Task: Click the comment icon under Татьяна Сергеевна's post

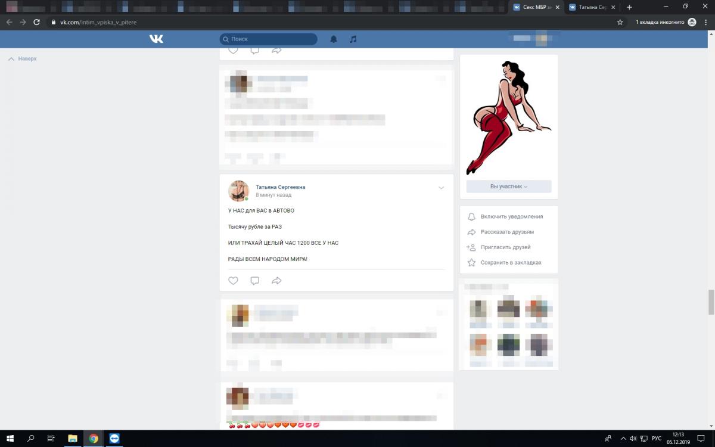Action: click(255, 281)
